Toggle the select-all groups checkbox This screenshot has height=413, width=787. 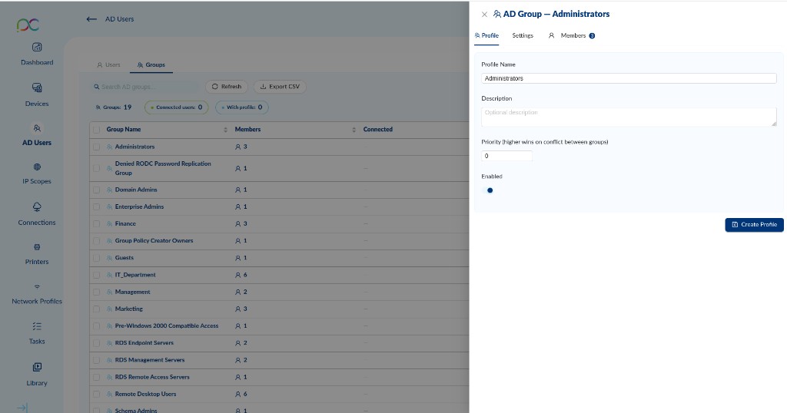(x=96, y=129)
